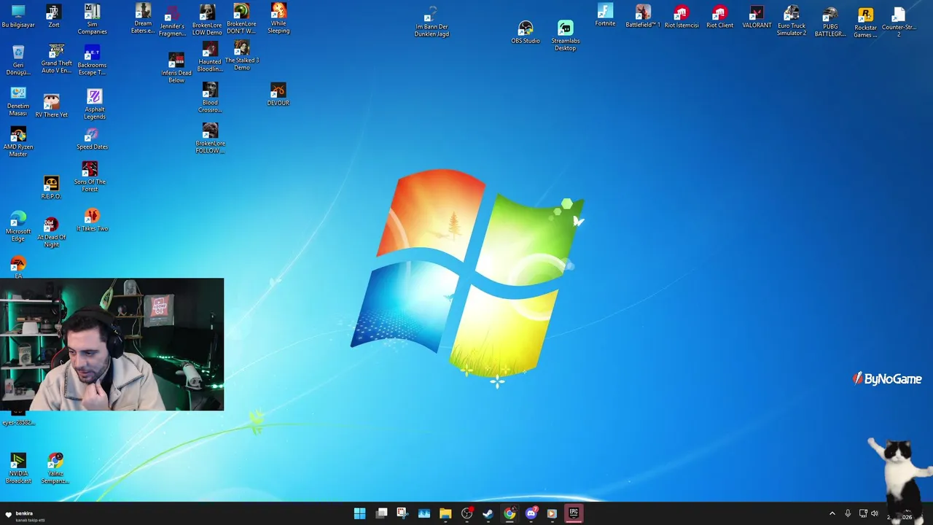
Task: Select the NVIDIA Broadcast shortcut
Action: (18, 468)
